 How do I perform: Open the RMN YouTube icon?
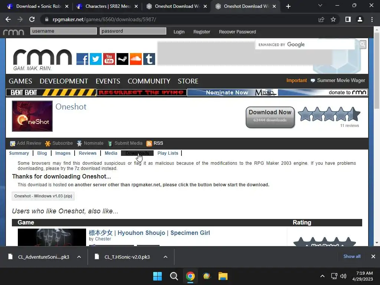pyautogui.click(x=109, y=59)
